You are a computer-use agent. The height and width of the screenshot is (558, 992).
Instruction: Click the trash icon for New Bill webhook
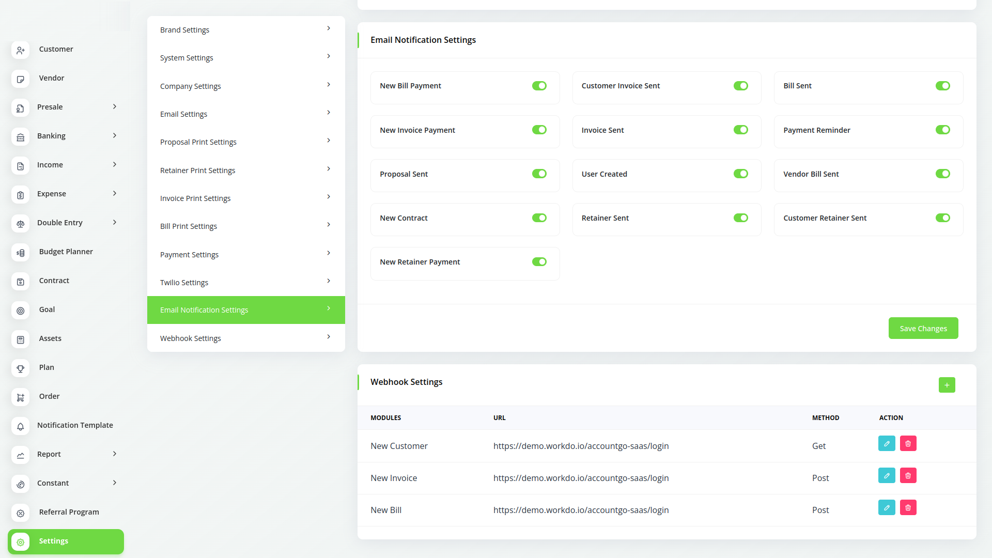pyautogui.click(x=908, y=508)
